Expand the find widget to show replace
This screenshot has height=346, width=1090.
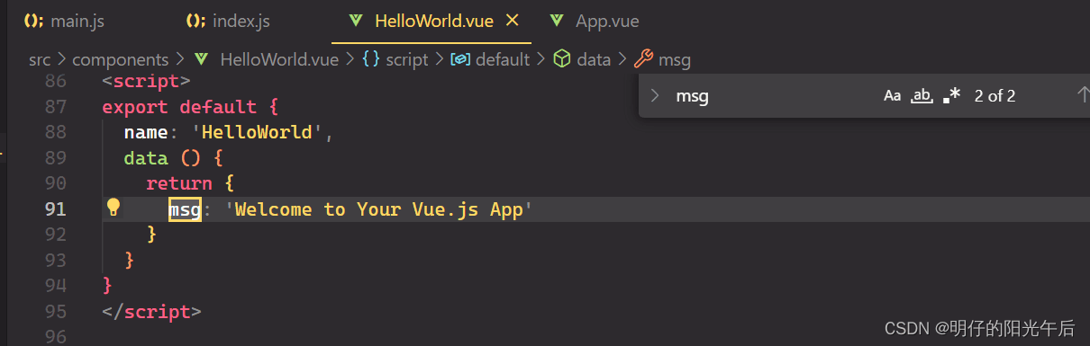click(x=655, y=95)
